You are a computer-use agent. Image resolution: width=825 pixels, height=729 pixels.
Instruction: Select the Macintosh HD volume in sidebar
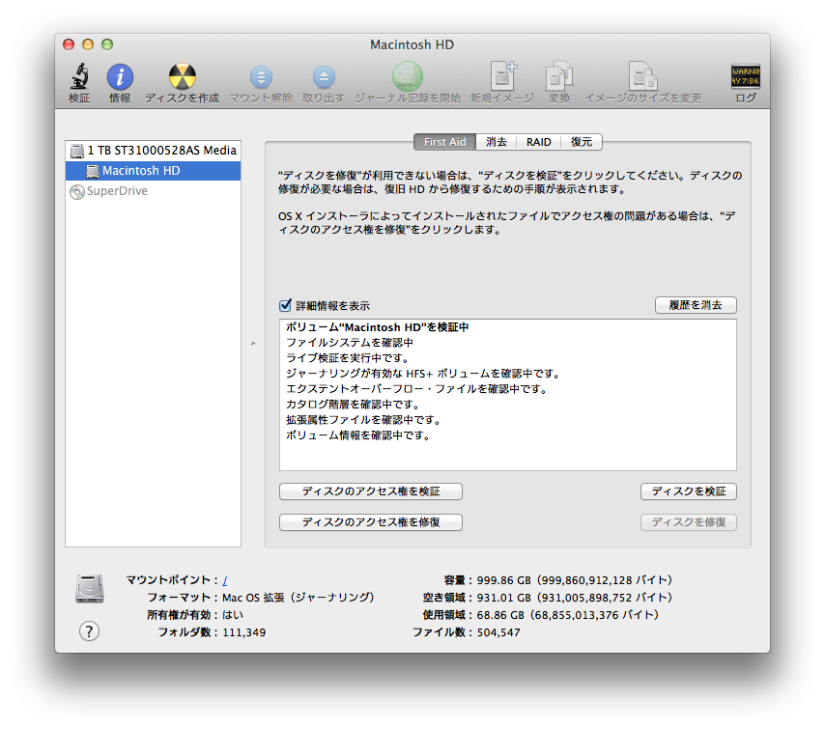point(153,170)
